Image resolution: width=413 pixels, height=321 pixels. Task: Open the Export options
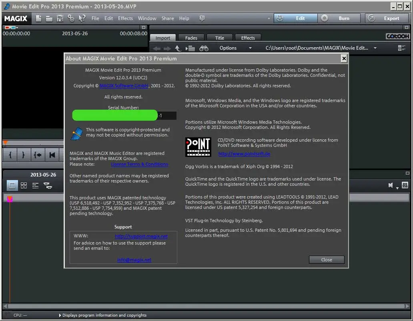click(387, 18)
